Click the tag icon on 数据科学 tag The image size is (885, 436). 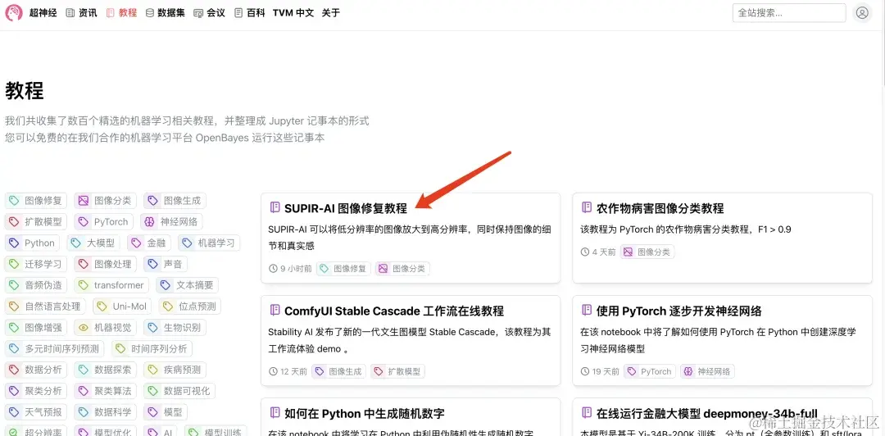point(84,411)
